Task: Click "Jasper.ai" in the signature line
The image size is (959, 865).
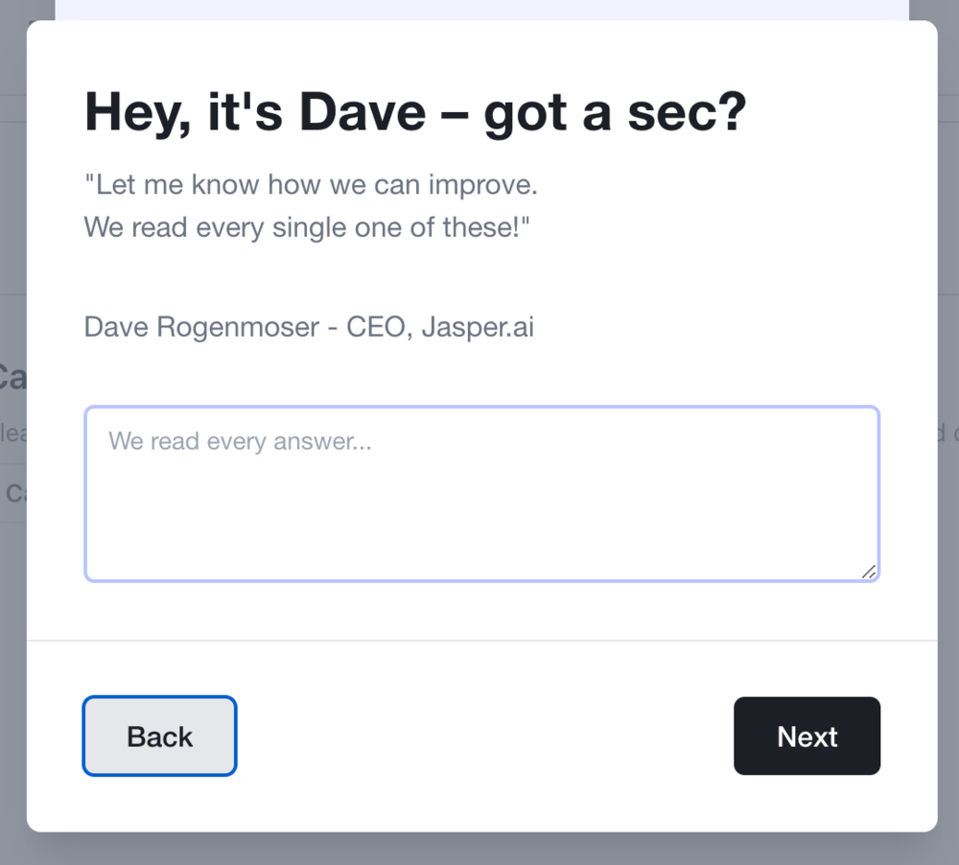Action: 478,327
